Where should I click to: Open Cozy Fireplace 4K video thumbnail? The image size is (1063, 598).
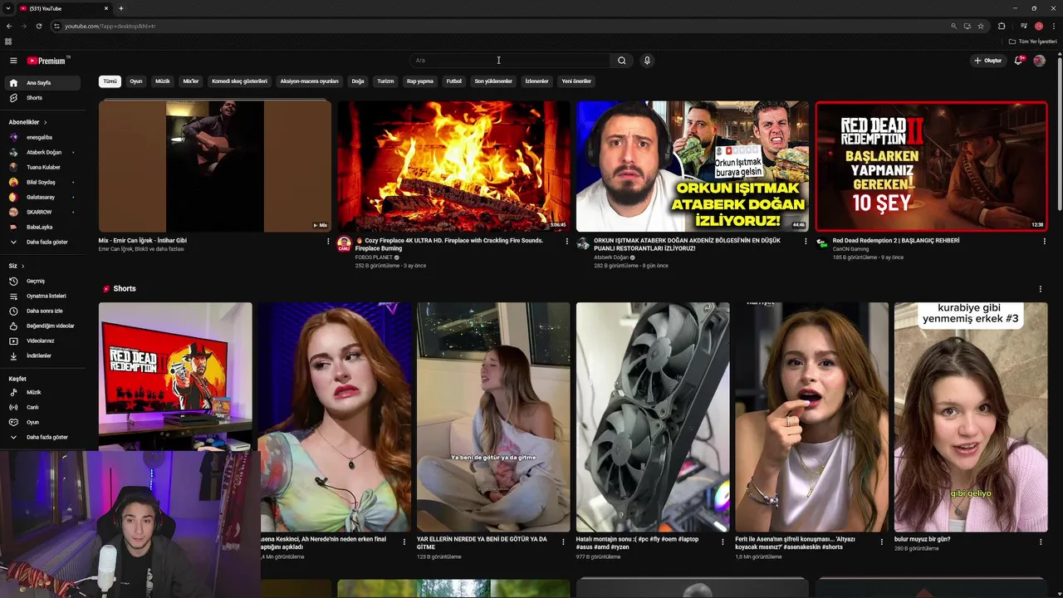[x=453, y=166]
